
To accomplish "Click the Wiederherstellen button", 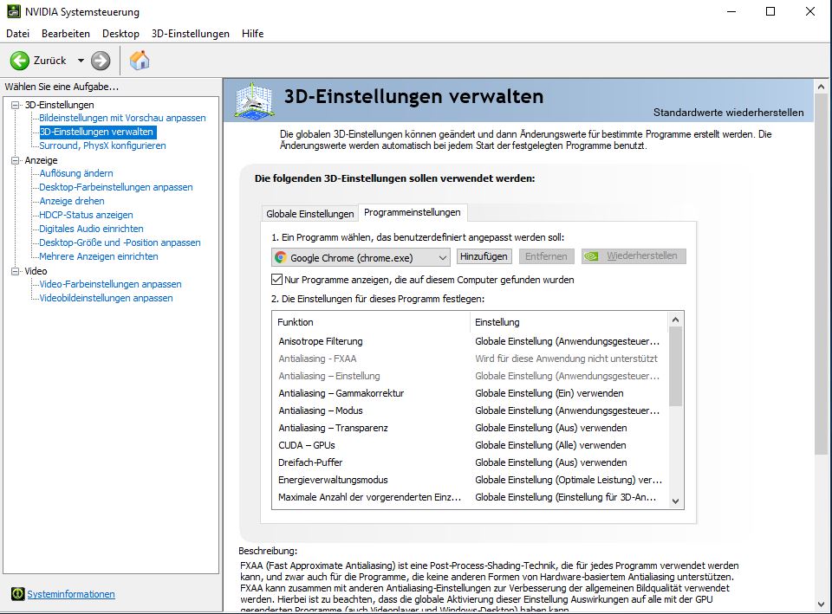I will coord(634,256).
